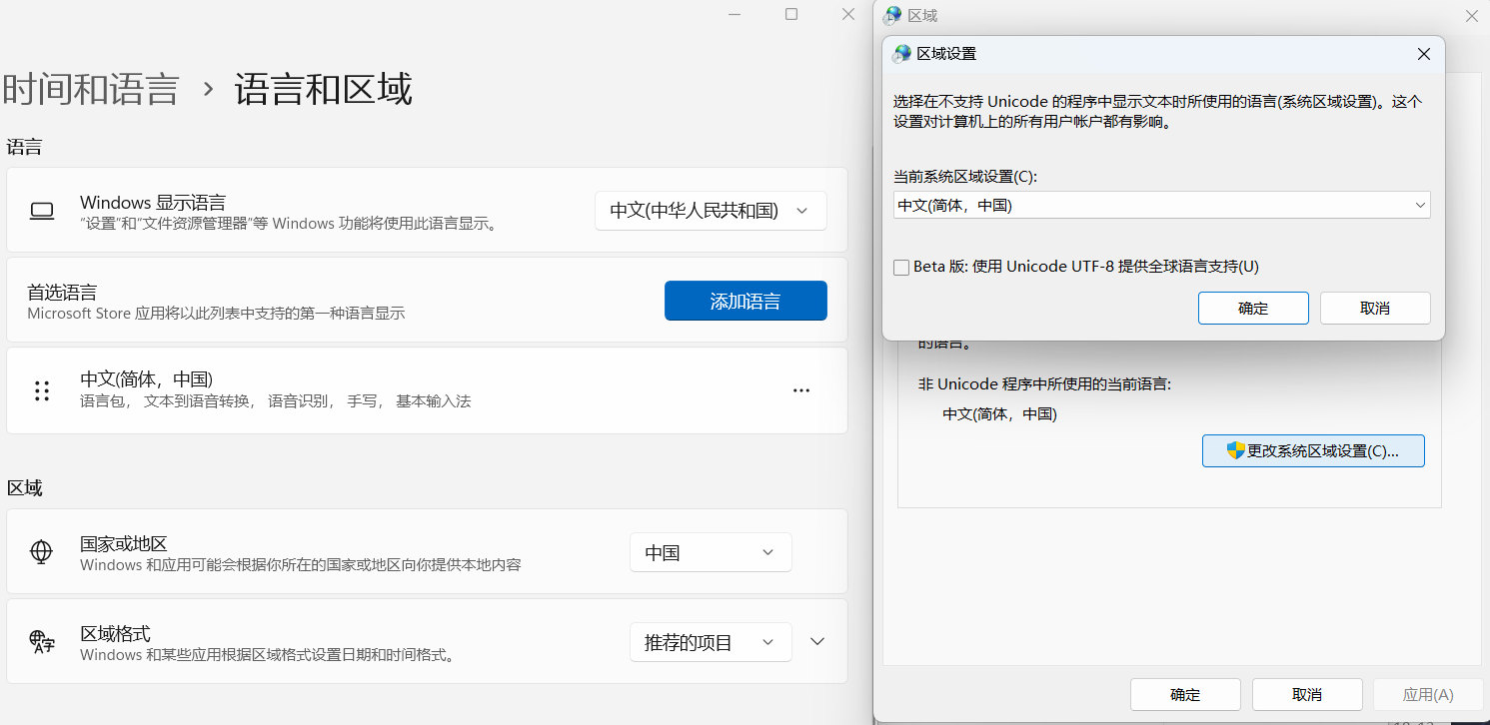Click the 区域格式 globe-and-letter icon
This screenshot has width=1490, height=725.
[x=42, y=642]
